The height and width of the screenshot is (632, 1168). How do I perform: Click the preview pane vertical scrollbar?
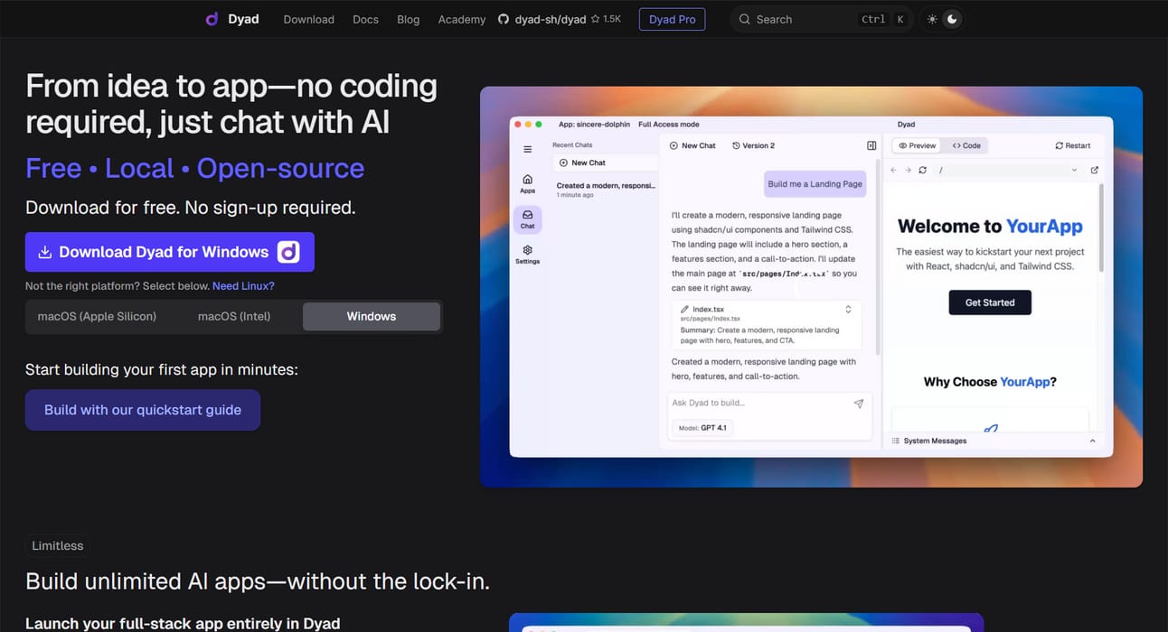point(1101,228)
